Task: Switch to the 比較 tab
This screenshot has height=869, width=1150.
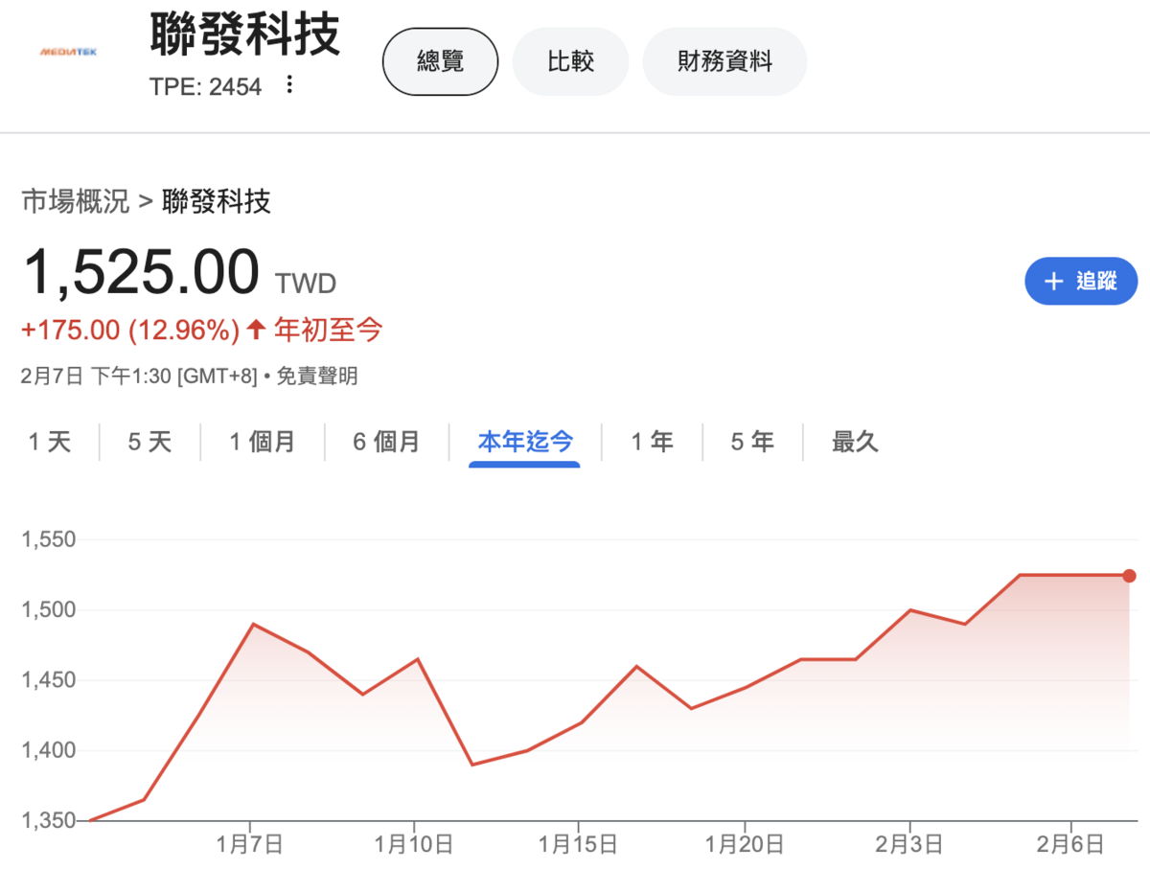Action: tap(571, 62)
